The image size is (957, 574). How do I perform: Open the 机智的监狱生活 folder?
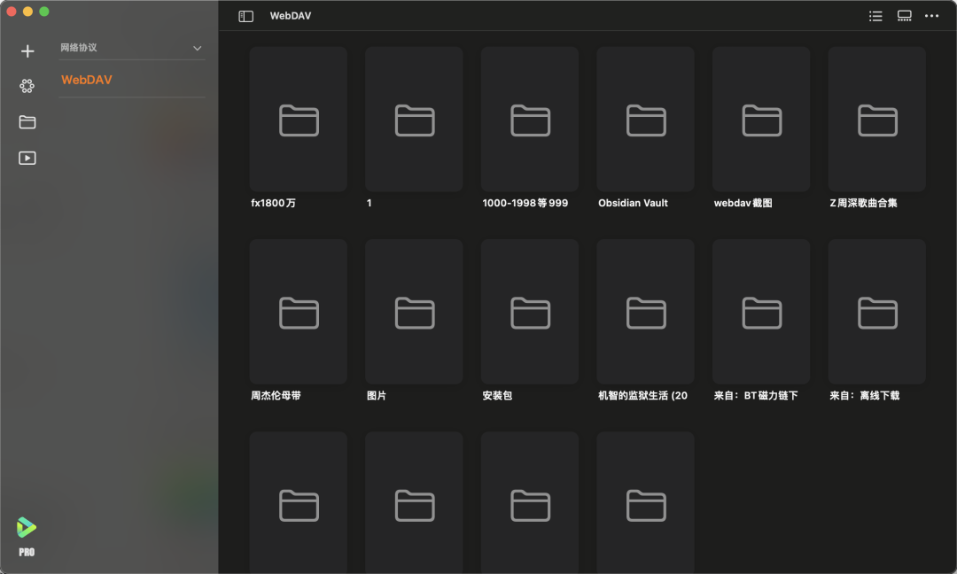(x=645, y=312)
